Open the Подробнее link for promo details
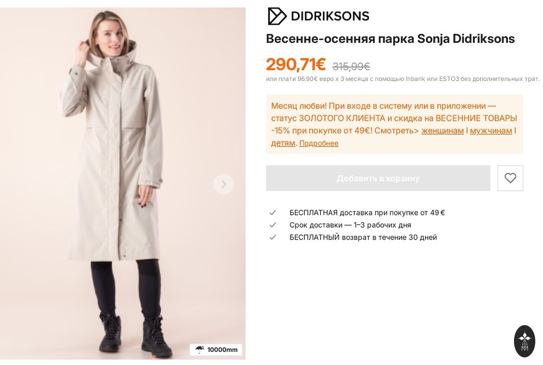 (x=319, y=144)
